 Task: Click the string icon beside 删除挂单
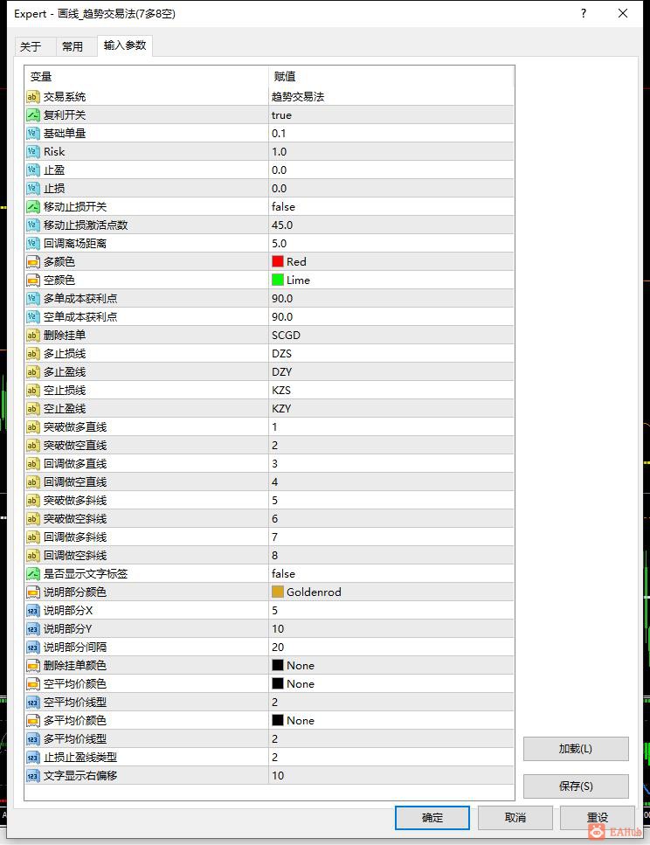click(x=33, y=336)
